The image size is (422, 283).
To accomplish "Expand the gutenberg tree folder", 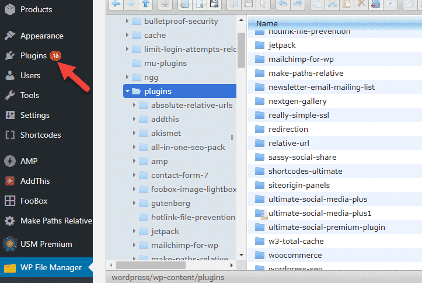I will coord(134,203).
